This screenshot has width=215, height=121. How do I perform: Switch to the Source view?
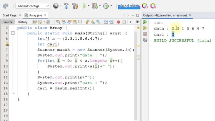pos(8,22)
